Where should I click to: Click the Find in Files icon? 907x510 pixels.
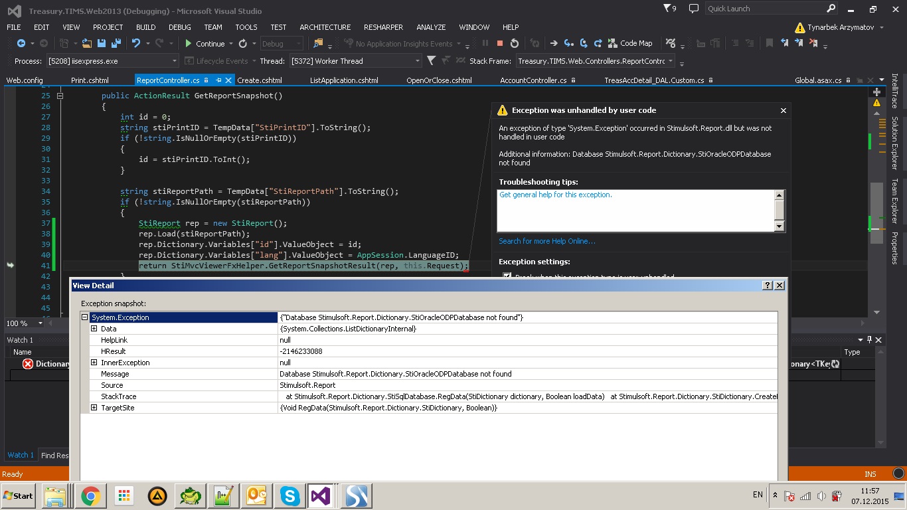318,43
